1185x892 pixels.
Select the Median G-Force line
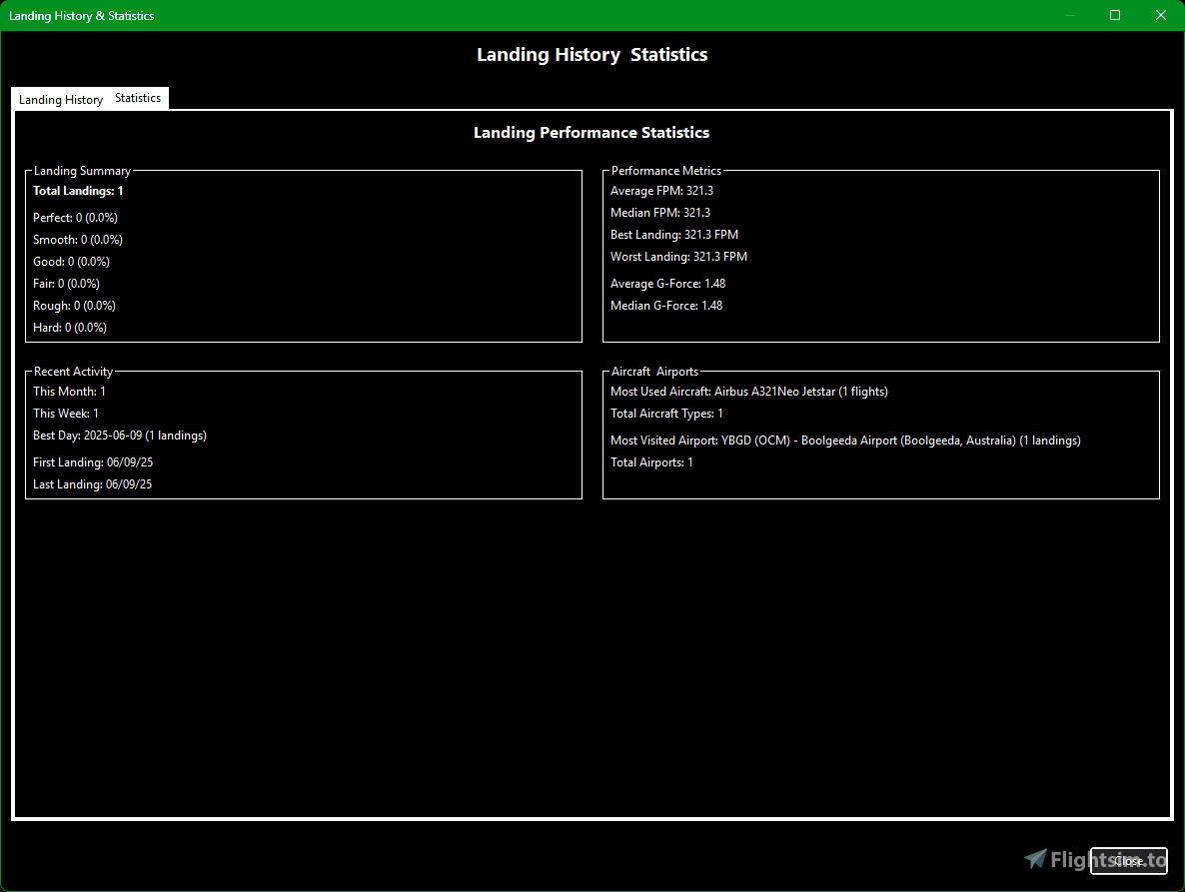[x=666, y=306]
